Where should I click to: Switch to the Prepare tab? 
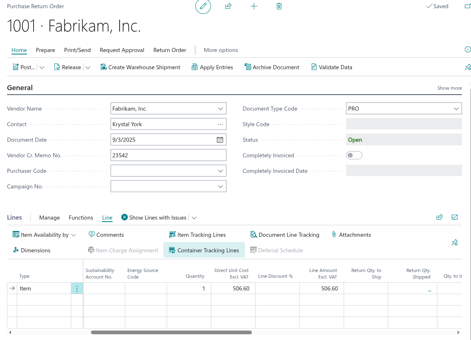[x=45, y=50]
